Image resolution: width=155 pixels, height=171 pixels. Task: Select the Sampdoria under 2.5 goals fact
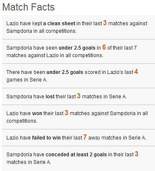79,52
